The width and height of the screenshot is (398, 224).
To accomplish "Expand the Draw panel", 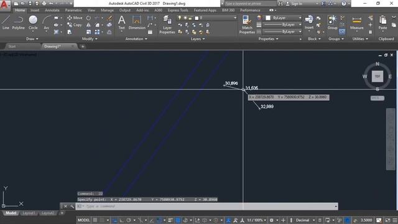I will point(32,39).
